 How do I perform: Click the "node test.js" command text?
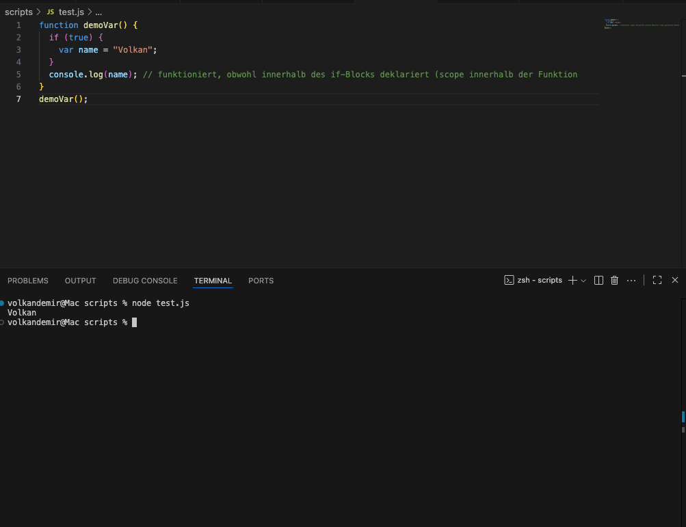pyautogui.click(x=161, y=303)
